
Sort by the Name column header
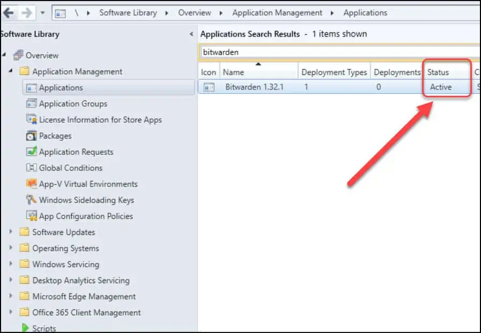pyautogui.click(x=259, y=72)
